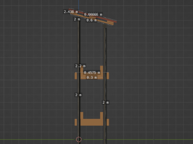Click the 0.66666 m measurement label
The width and height of the screenshot is (193, 144).
[93, 14]
